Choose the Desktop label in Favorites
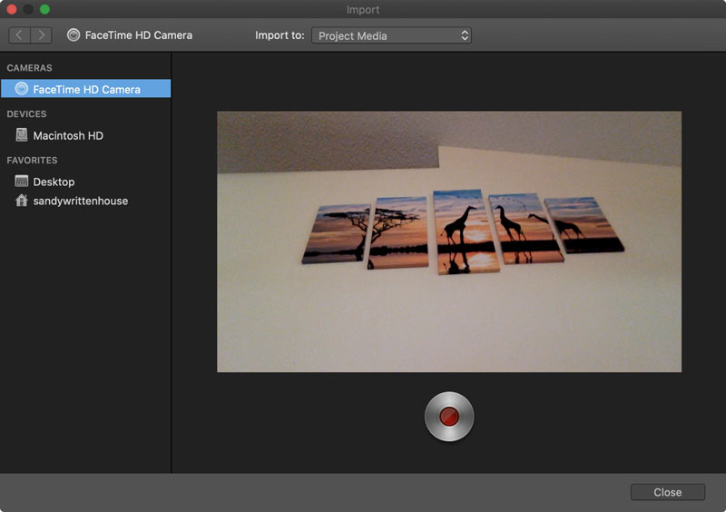This screenshot has height=512, width=726. [54, 182]
